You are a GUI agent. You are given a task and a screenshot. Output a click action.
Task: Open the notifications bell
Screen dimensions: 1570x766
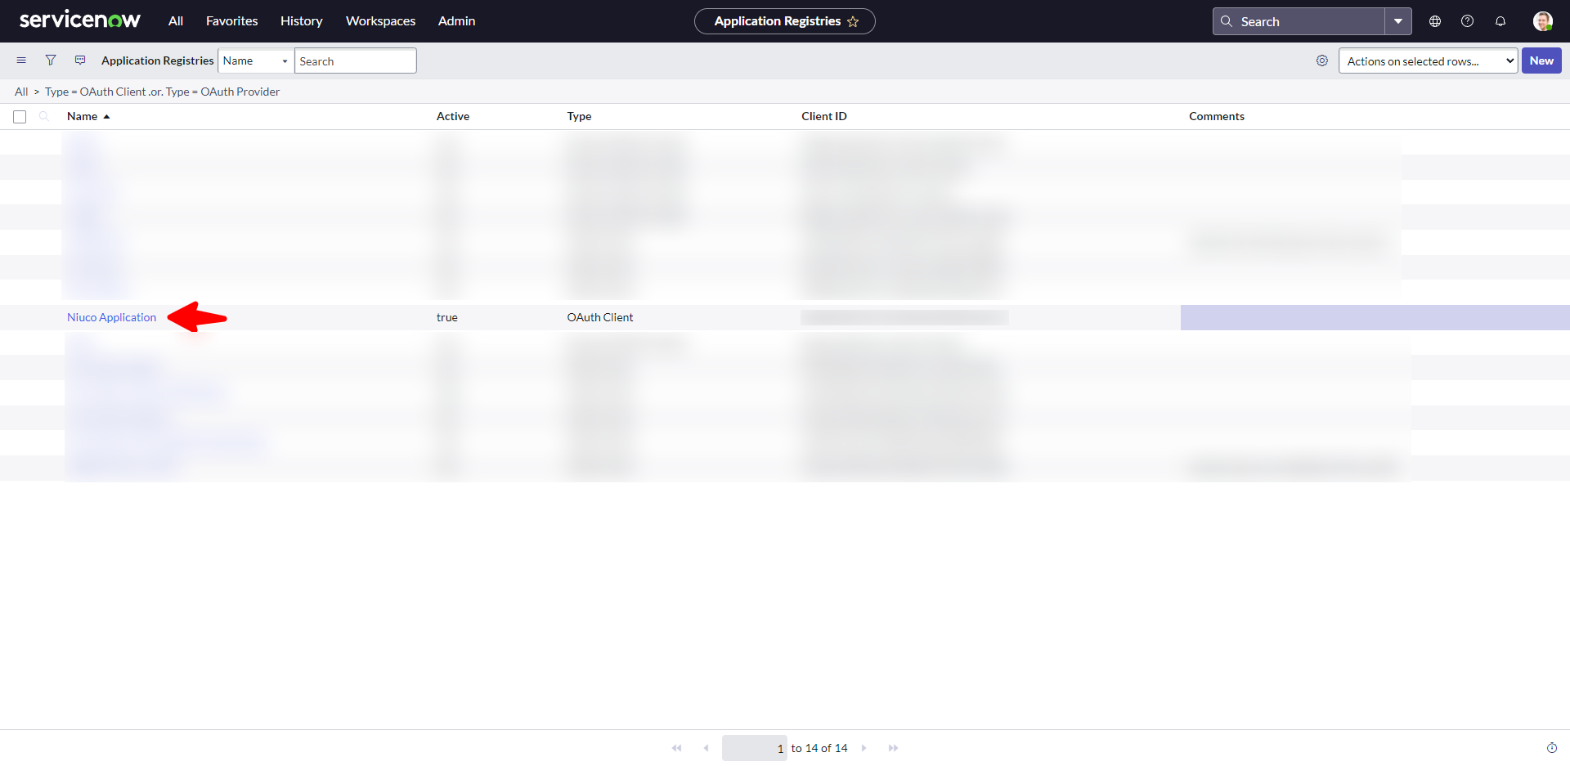point(1500,21)
